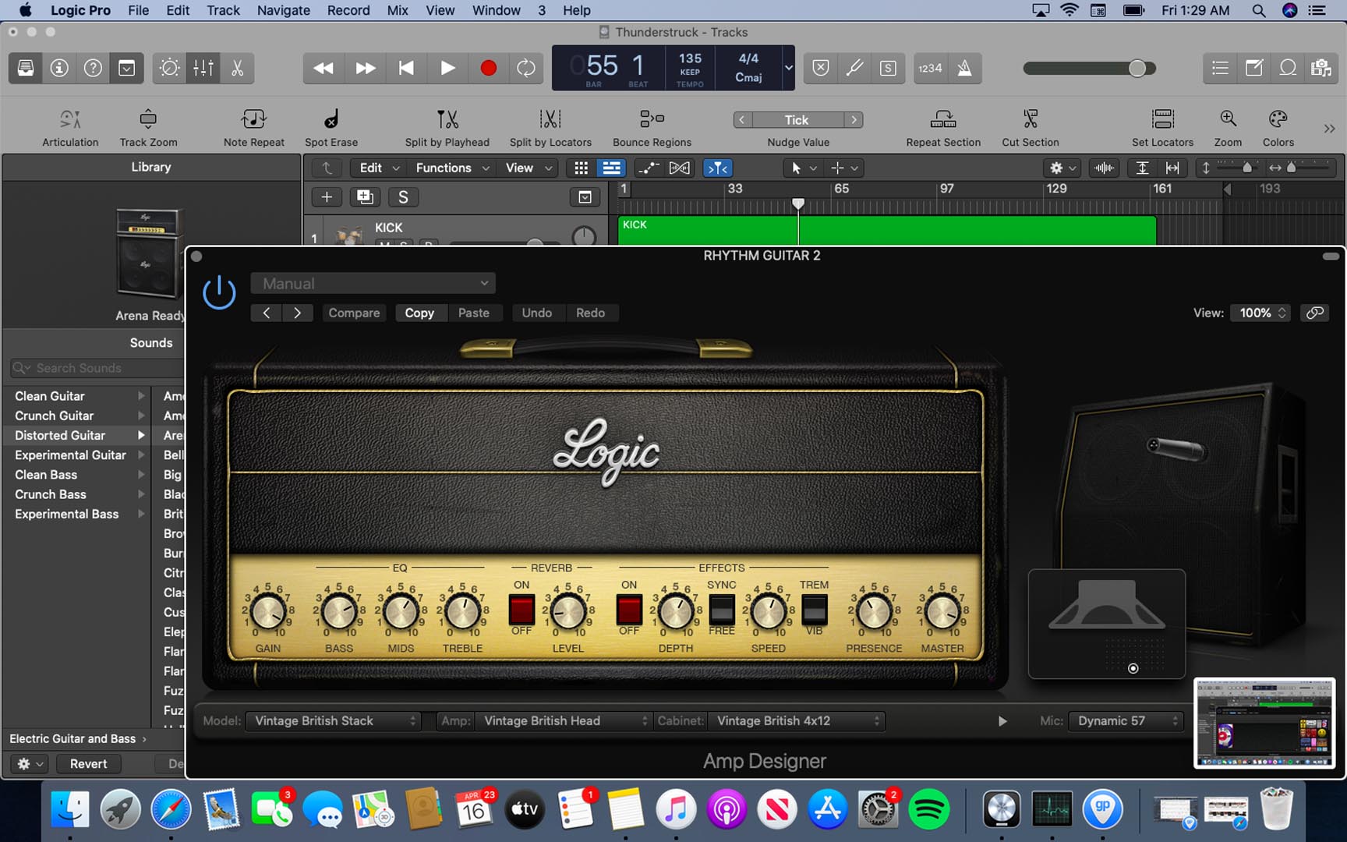
Task: Click the Rewind transport button
Action: click(323, 68)
